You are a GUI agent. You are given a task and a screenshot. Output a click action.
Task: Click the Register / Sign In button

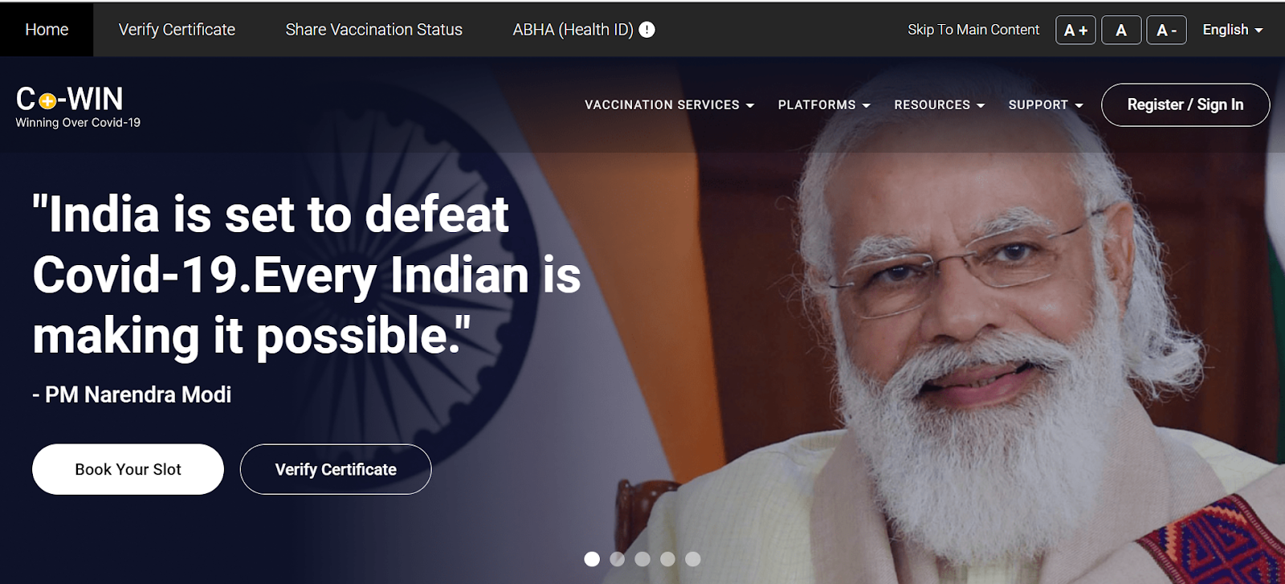pos(1185,105)
